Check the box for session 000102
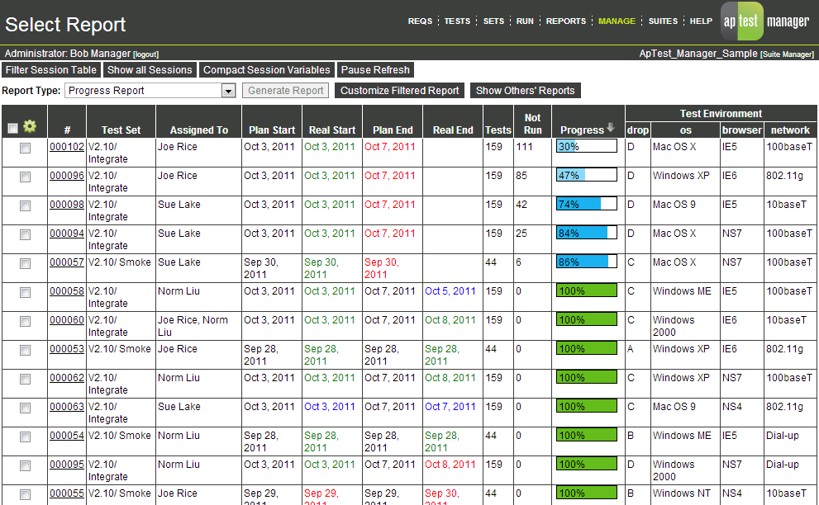The width and height of the screenshot is (819, 505). click(x=25, y=149)
